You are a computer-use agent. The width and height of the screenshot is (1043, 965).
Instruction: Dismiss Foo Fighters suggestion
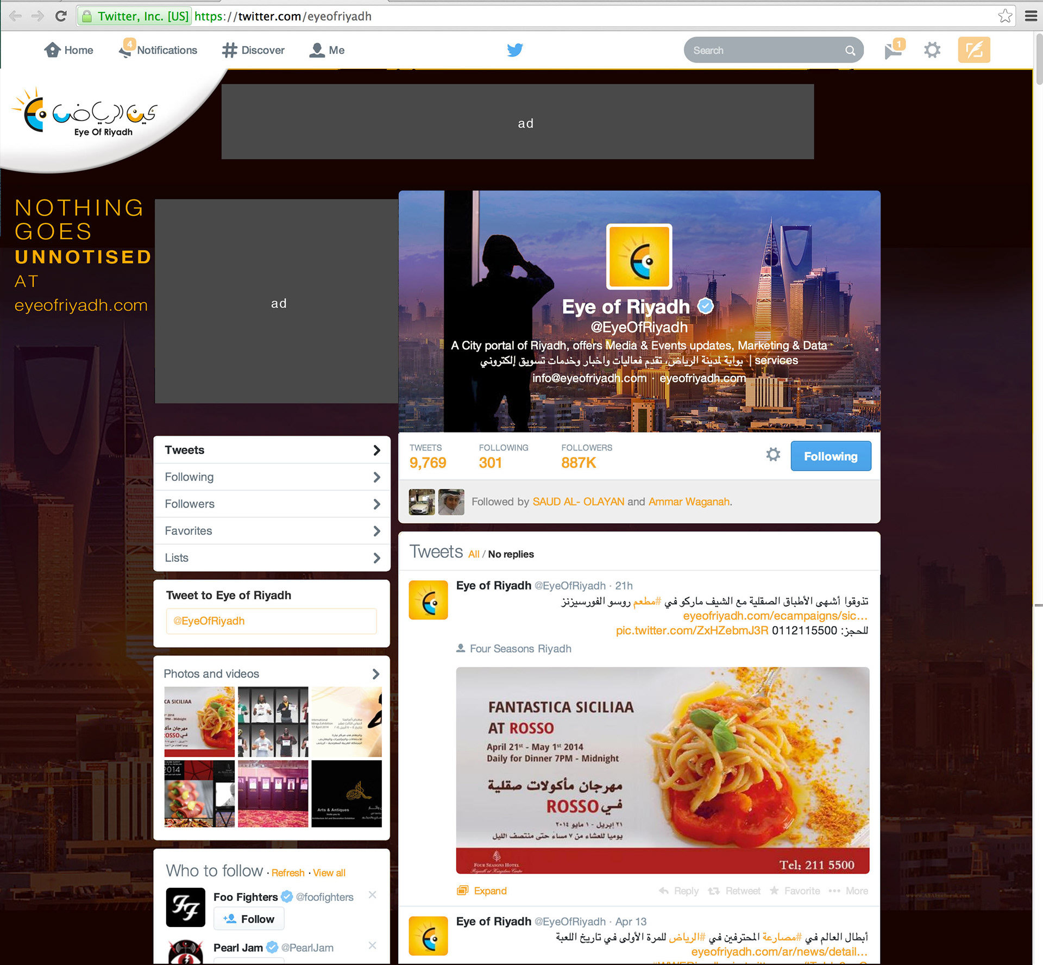coord(372,895)
